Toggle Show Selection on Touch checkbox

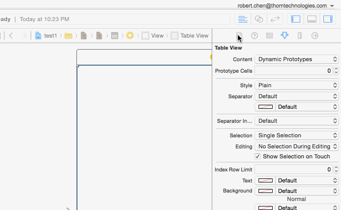click(x=258, y=156)
